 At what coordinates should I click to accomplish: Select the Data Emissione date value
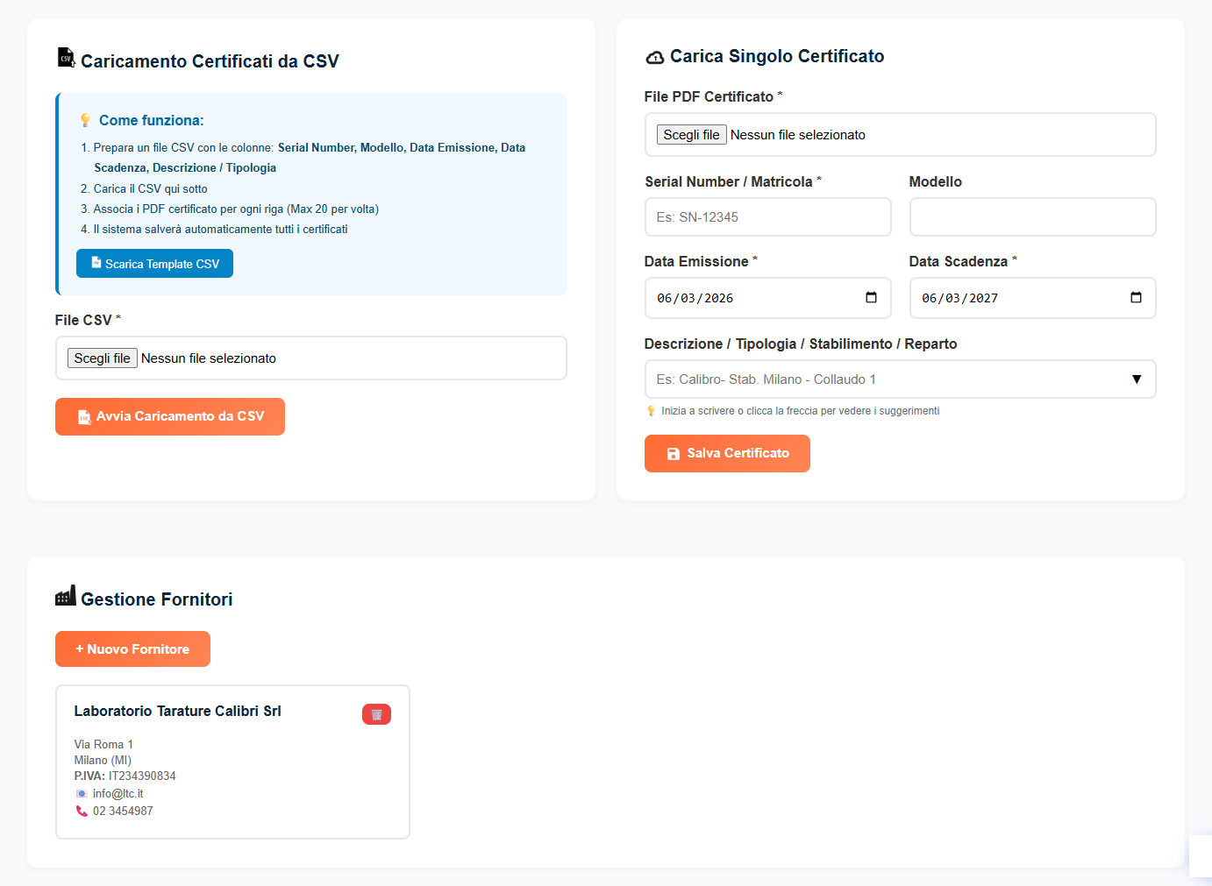695,298
